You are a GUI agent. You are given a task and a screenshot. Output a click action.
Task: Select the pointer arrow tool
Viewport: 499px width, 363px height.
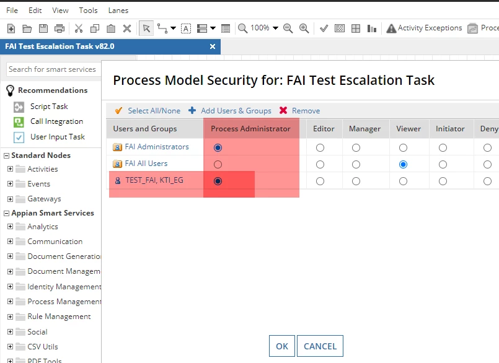pos(146,28)
